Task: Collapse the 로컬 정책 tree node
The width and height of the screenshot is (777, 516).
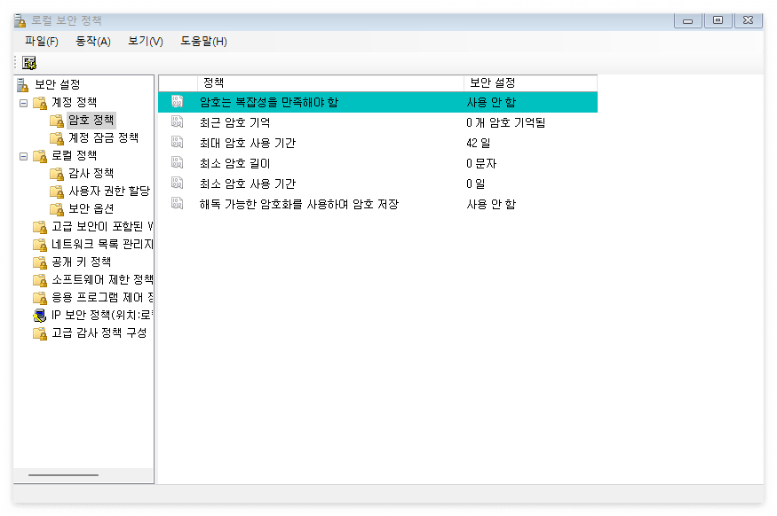Action: (x=23, y=156)
